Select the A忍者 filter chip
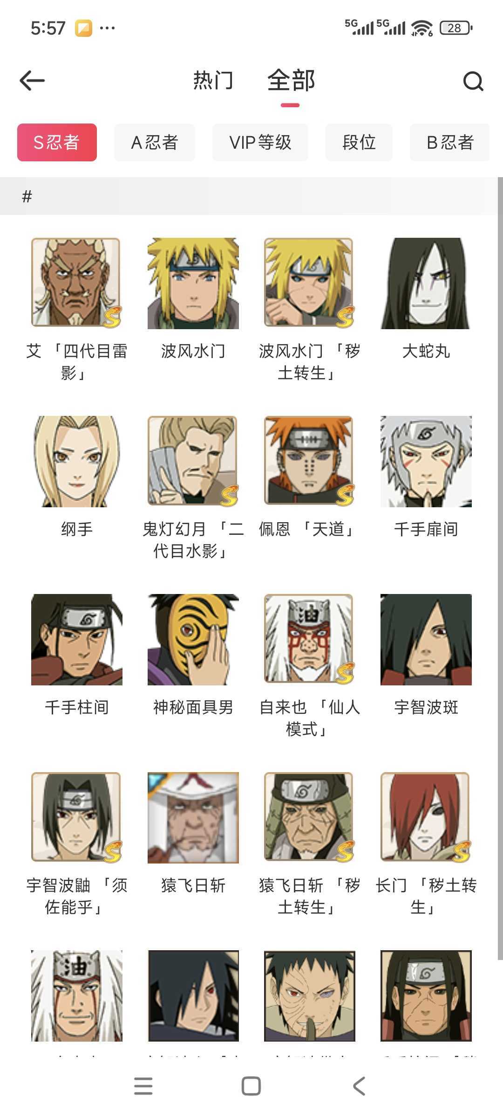Screen dimensions: 503x1119 point(155,142)
